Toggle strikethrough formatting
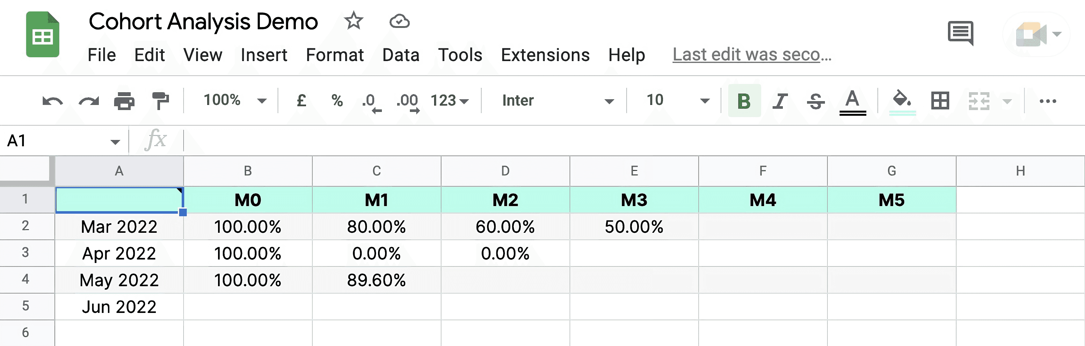1085x346 pixels. (816, 101)
